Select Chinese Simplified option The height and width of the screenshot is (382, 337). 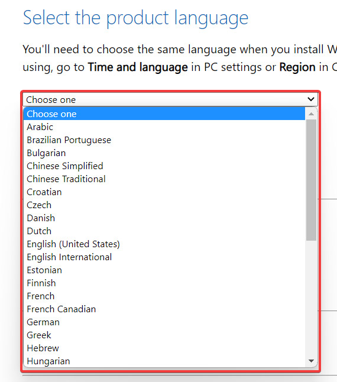click(x=164, y=166)
